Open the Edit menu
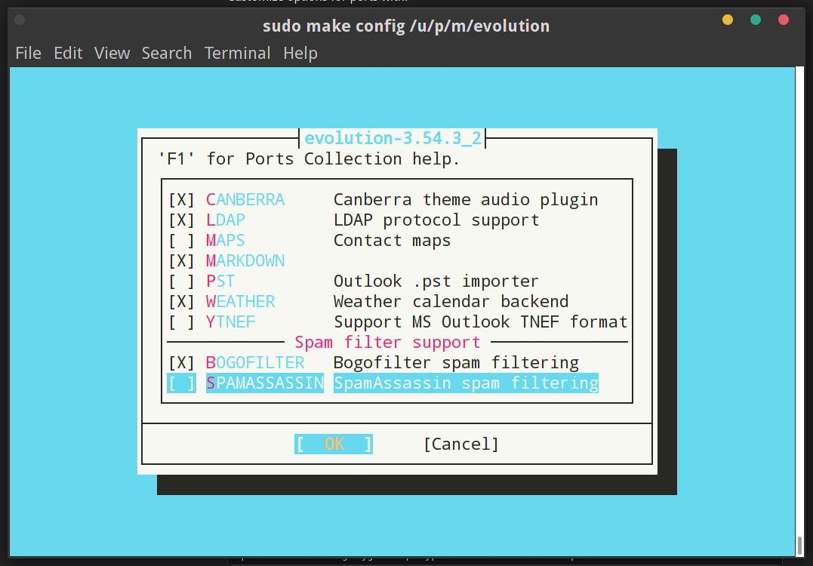This screenshot has height=566, width=813. tap(68, 53)
